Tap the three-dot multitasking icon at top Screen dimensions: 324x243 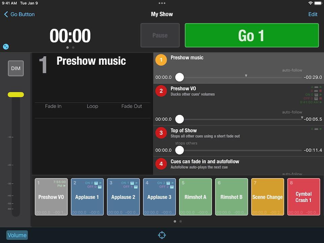click(162, 3)
